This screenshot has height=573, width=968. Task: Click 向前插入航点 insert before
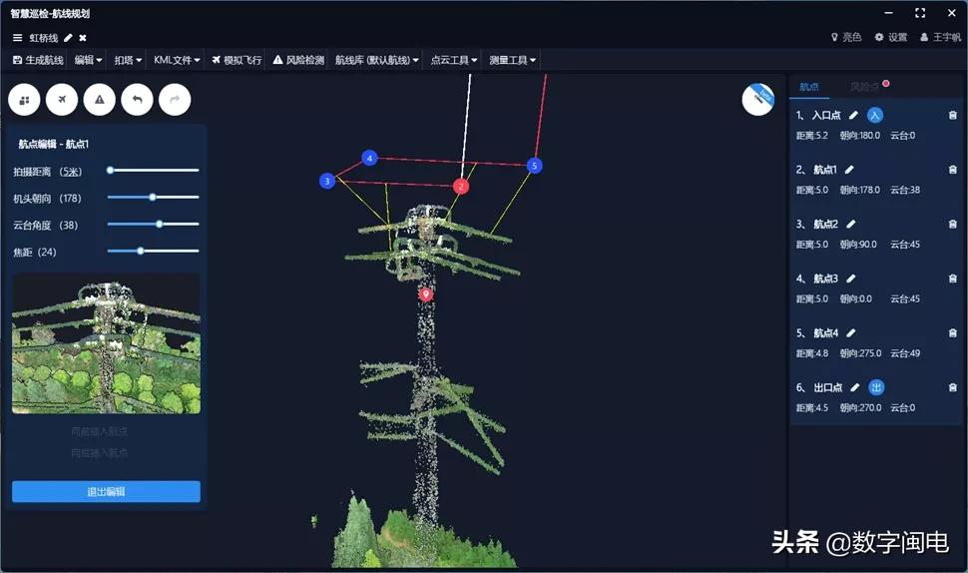[100, 431]
